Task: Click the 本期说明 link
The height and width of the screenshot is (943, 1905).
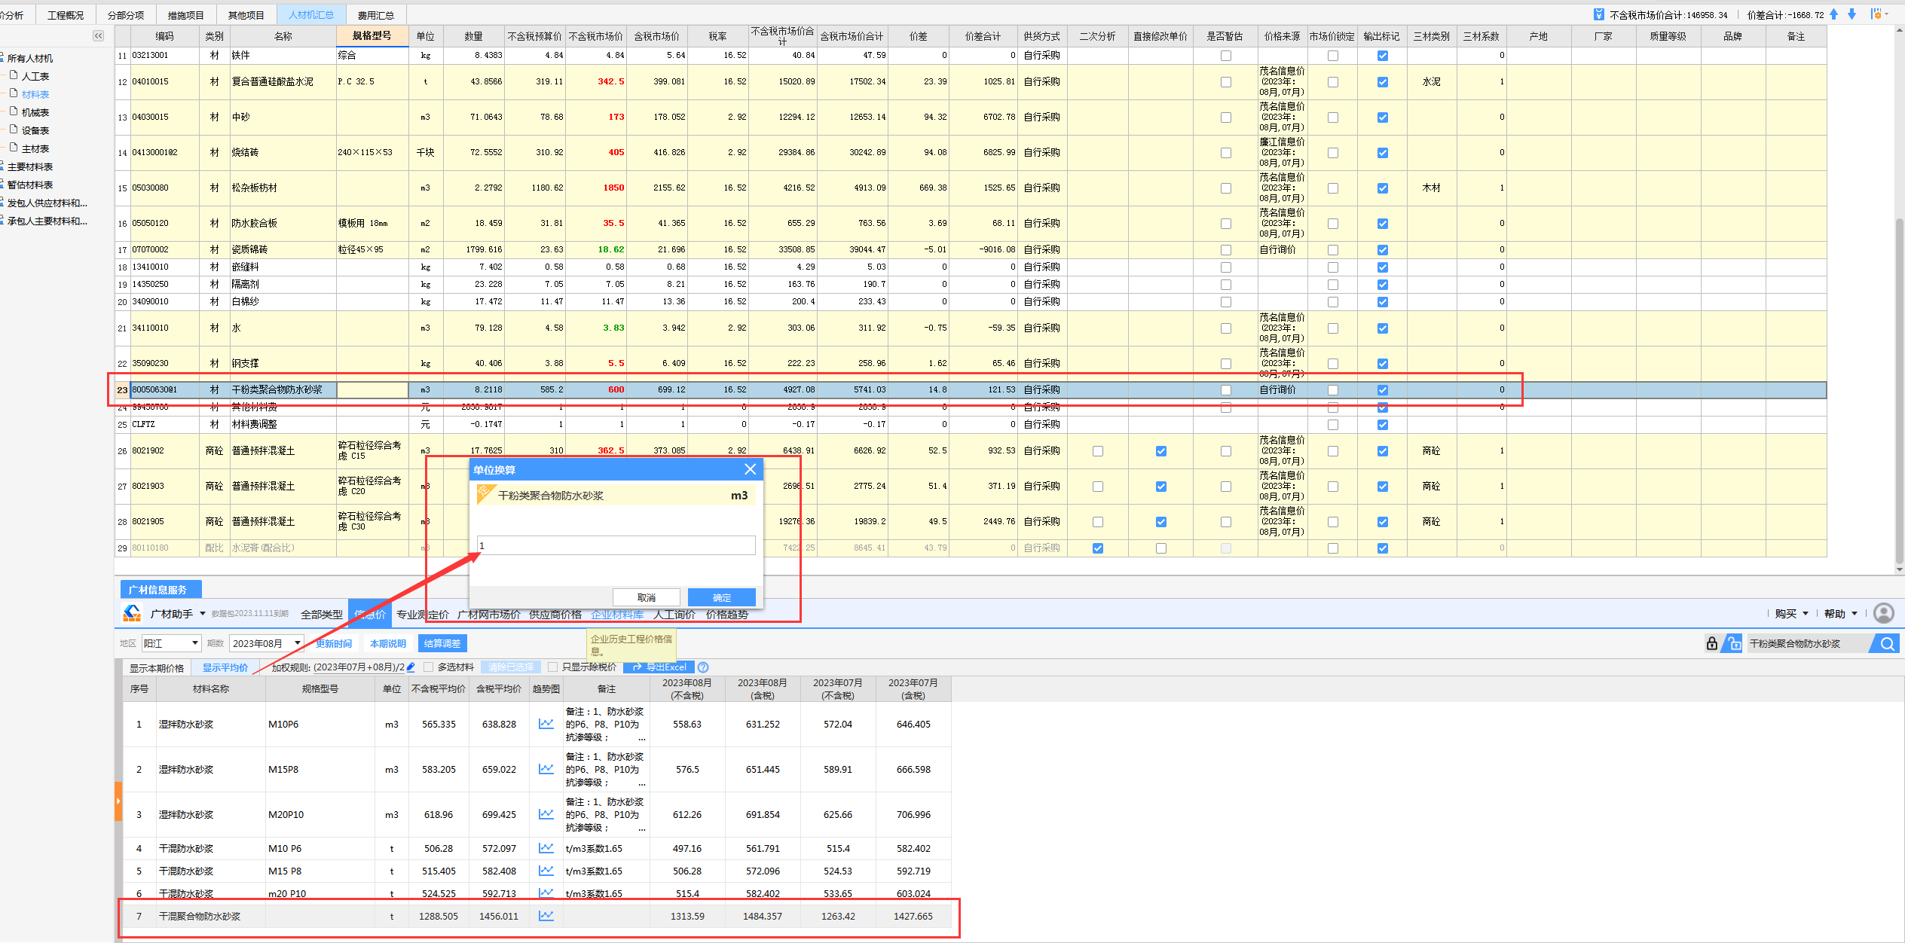Action: tap(388, 643)
